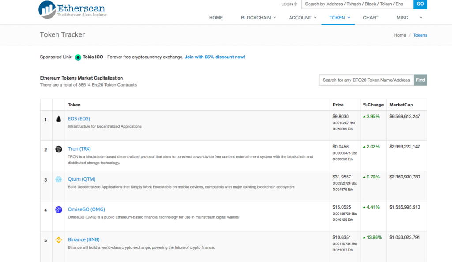The width and height of the screenshot is (452, 262).
Task: Click the LOGIN user icon
Action: pos(295,4)
